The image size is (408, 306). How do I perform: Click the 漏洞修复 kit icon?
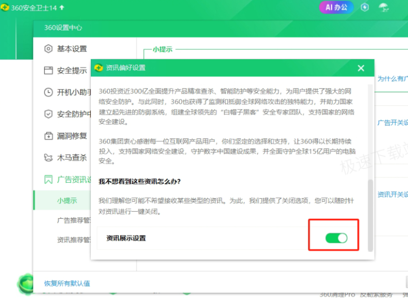pyautogui.click(x=49, y=136)
